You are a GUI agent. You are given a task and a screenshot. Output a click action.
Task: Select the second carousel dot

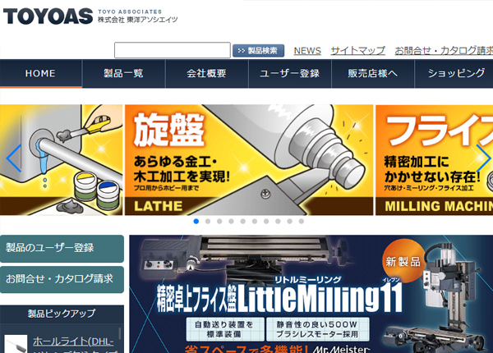click(208, 222)
